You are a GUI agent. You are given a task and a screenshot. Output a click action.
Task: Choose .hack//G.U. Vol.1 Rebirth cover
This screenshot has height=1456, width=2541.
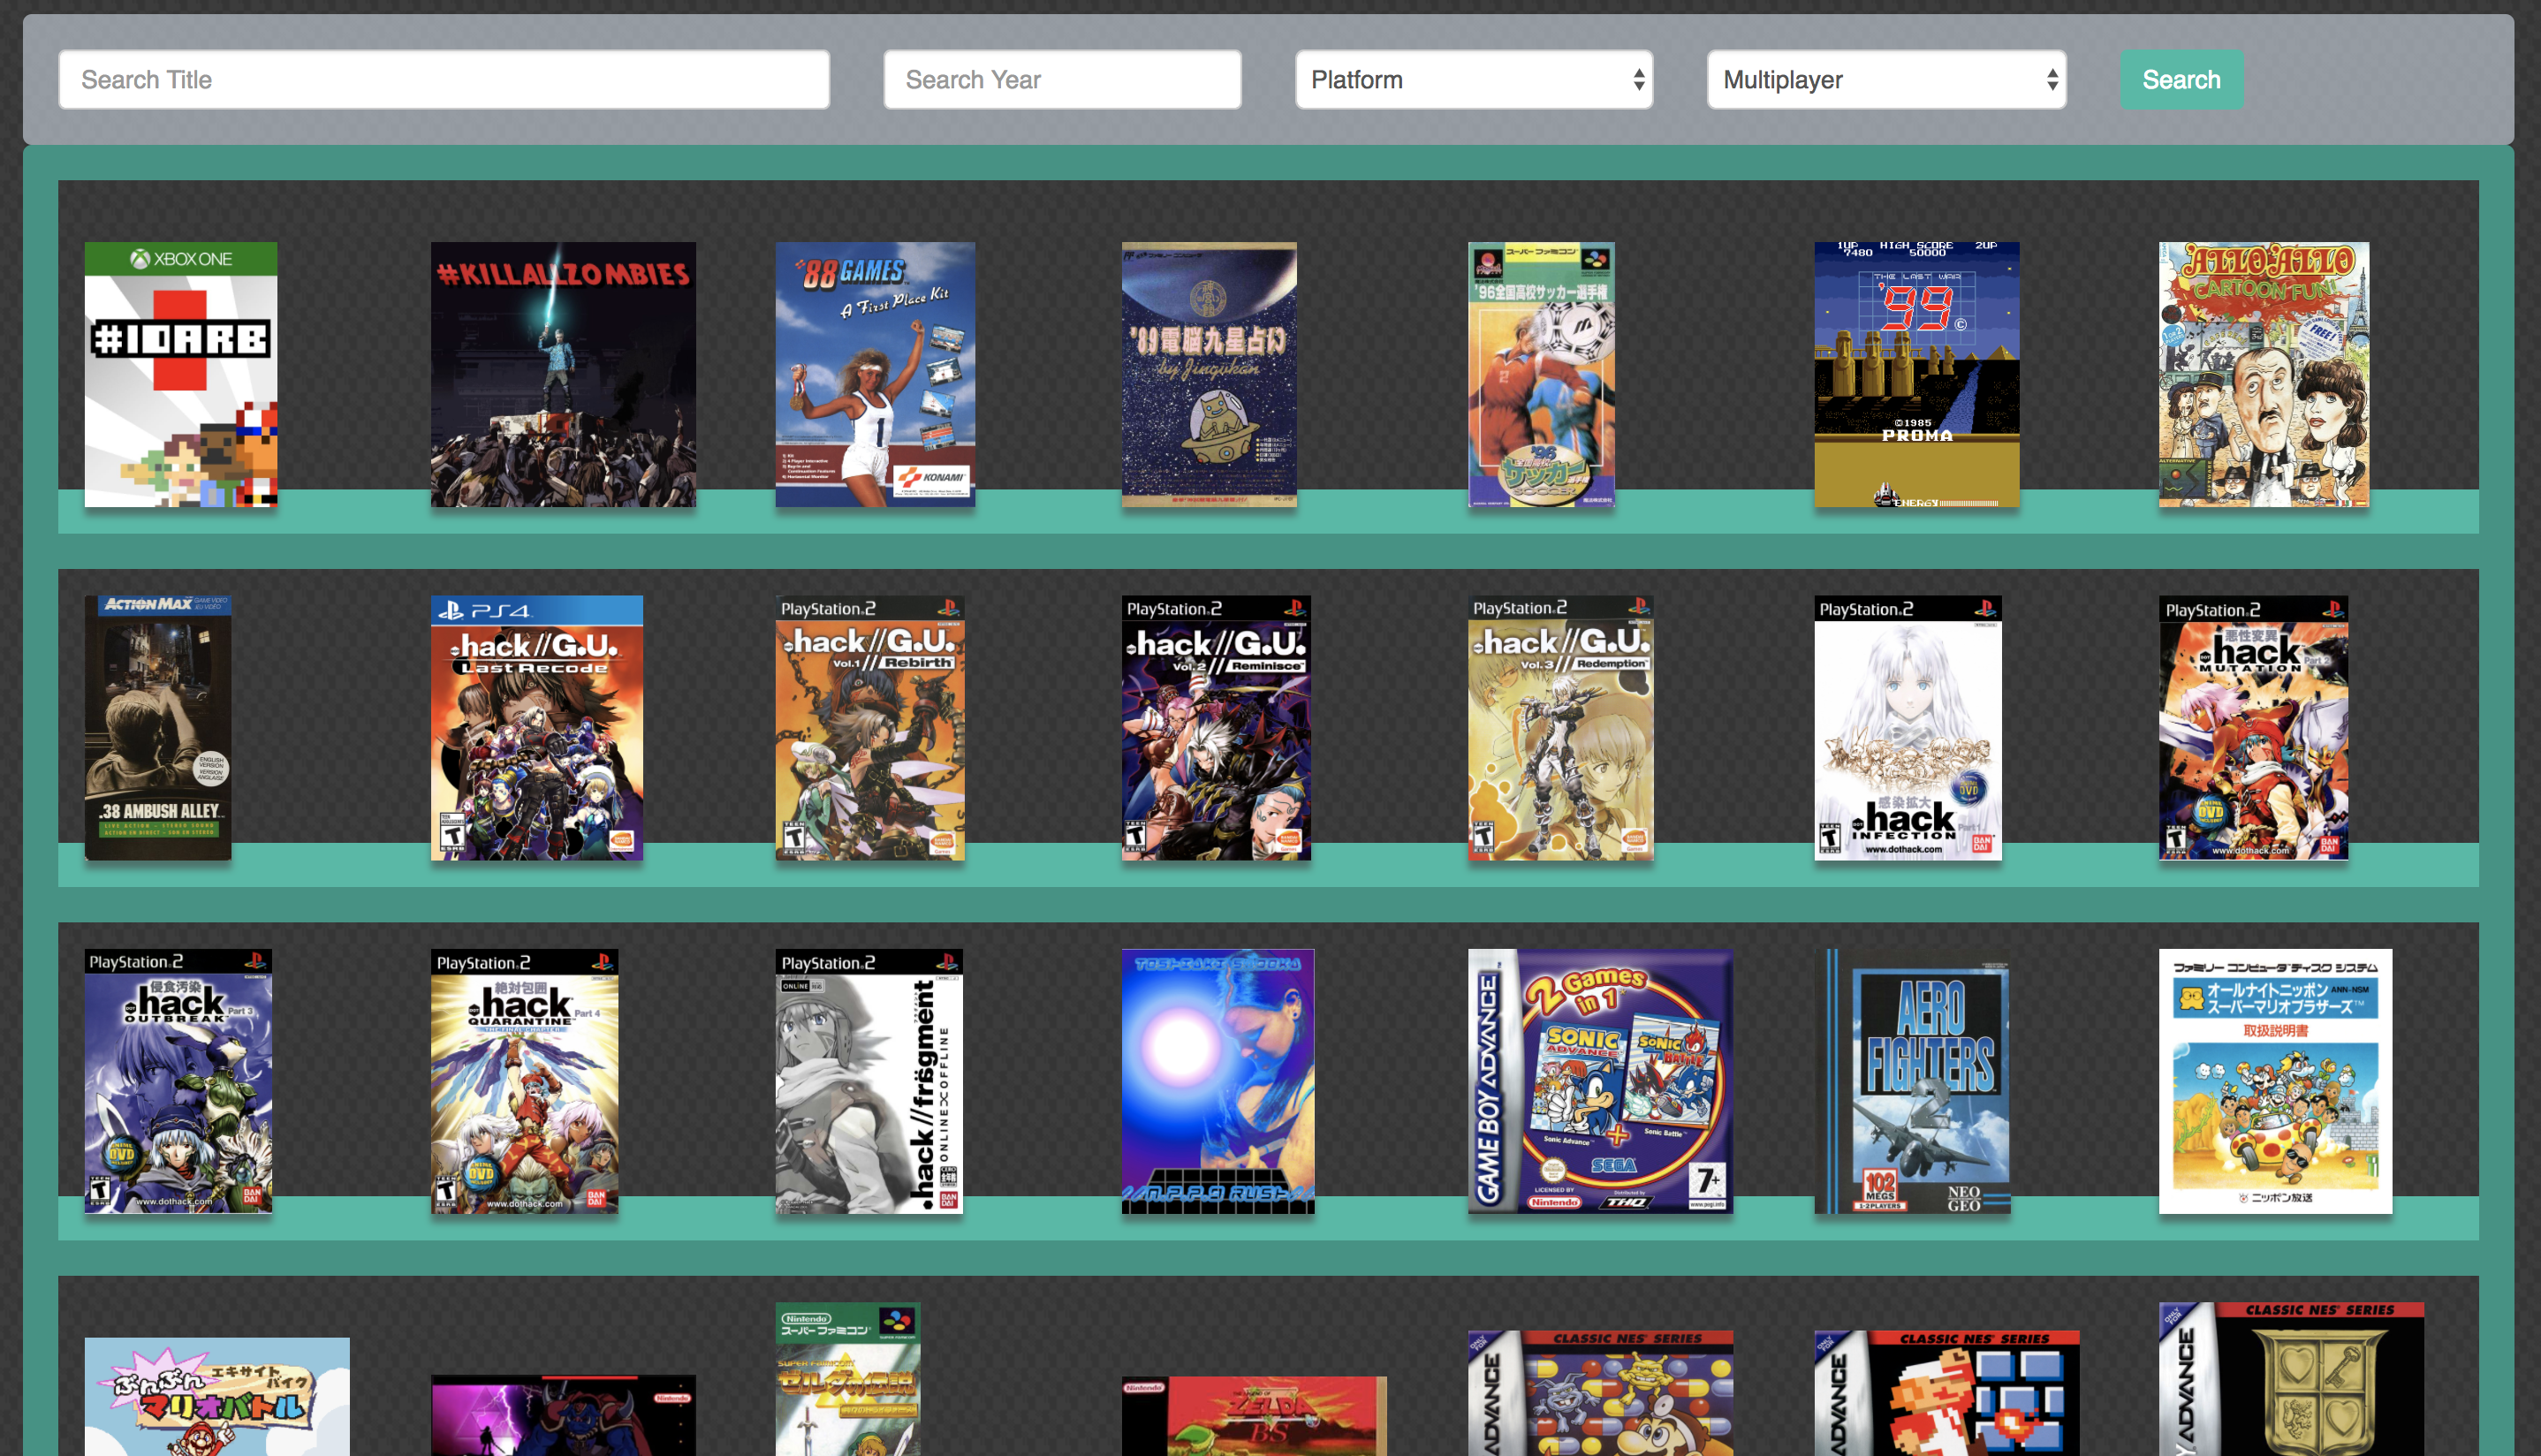click(870, 728)
